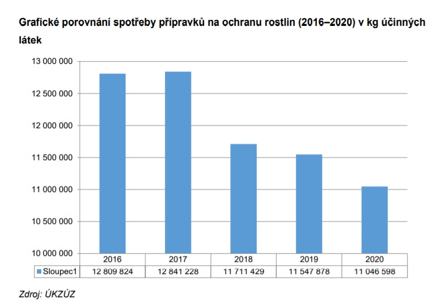
Task: Click the chart title starting 'Grafické porovnání'
Action: click(221, 23)
